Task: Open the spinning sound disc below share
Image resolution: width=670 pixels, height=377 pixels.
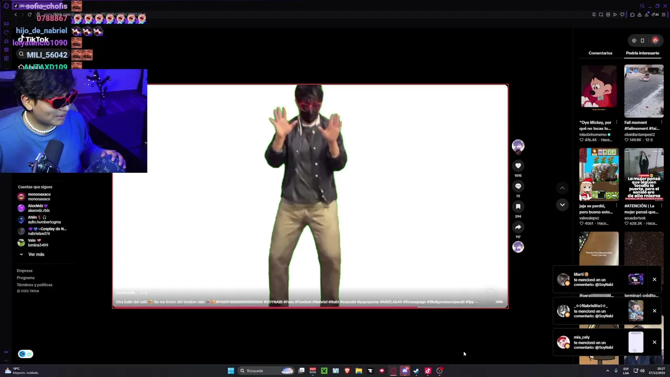Action: pos(518,247)
